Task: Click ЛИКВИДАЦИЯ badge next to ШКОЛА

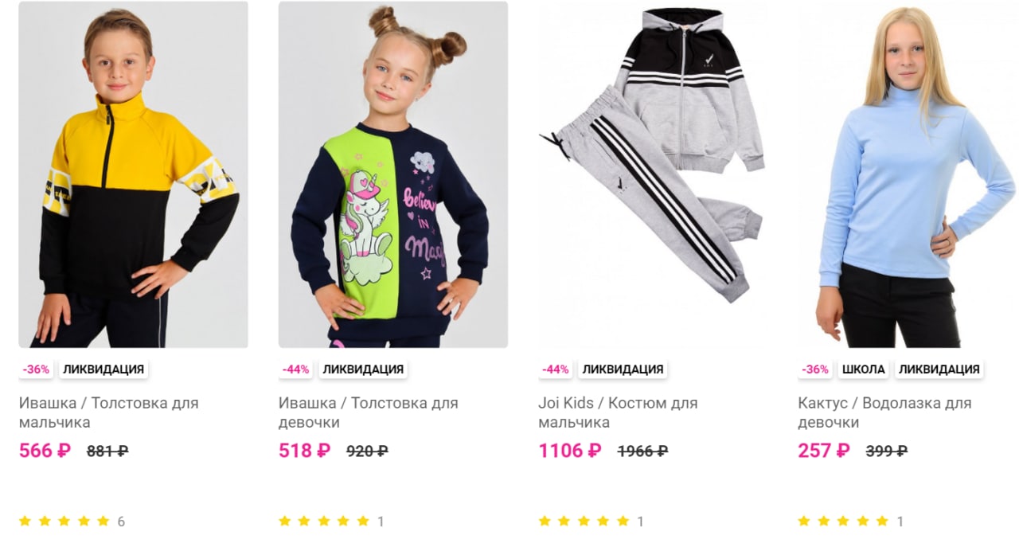Action: [939, 369]
